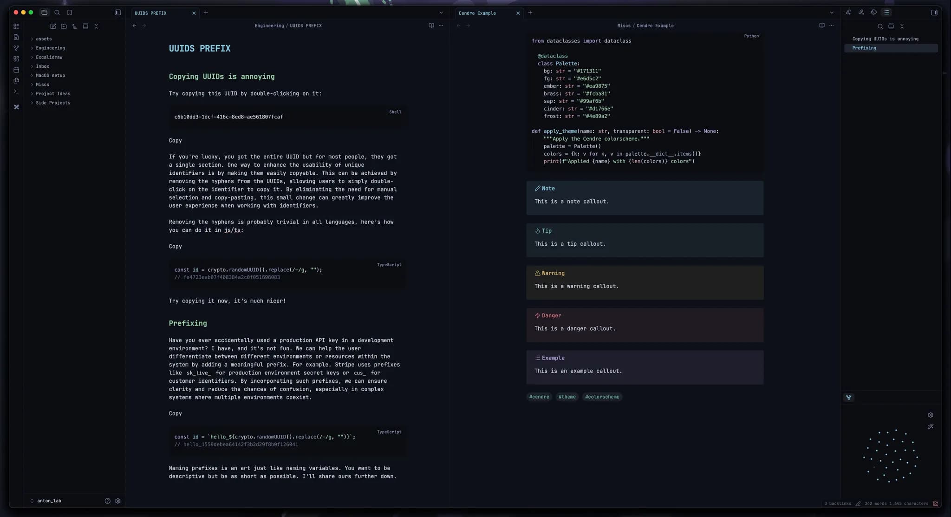Viewport: 951px width, 517px height.
Task: Open the tags panel in right sidebar
Action: click(x=873, y=13)
